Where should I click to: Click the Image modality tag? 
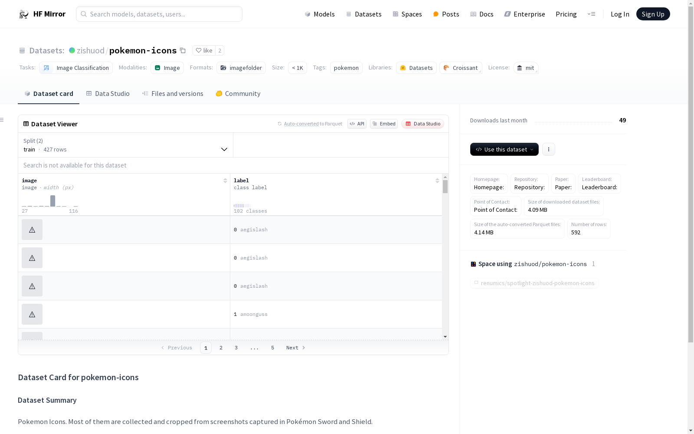167,68
